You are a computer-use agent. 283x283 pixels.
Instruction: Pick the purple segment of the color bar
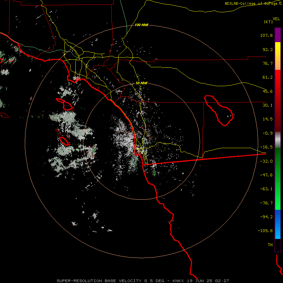tap(278, 35)
